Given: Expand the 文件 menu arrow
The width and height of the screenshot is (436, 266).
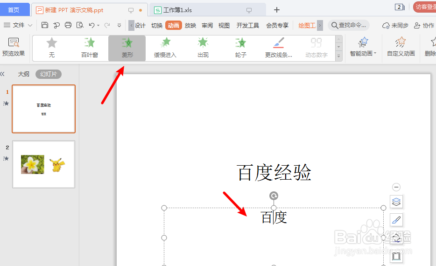Looking at the screenshot, I should click(x=30, y=25).
